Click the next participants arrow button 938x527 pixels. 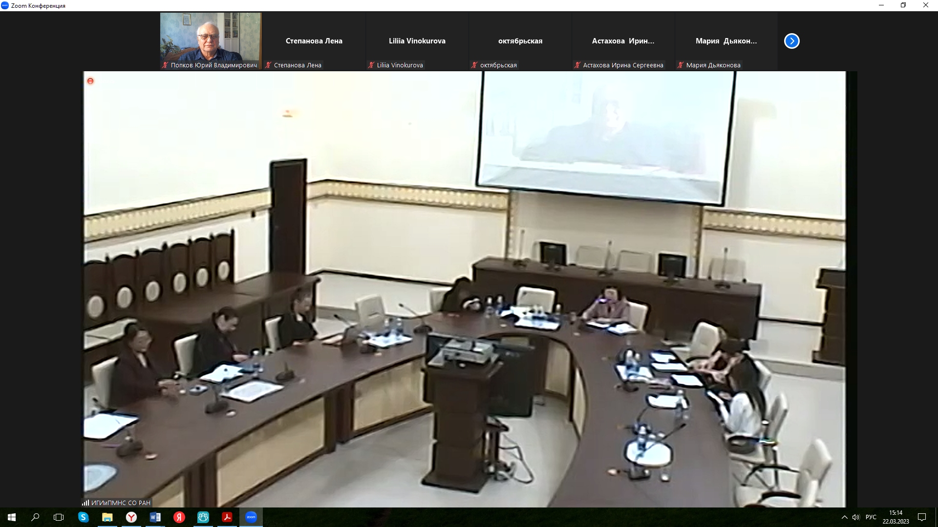pos(791,41)
